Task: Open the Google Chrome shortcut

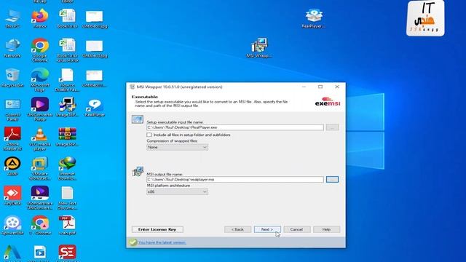Action: point(40,49)
